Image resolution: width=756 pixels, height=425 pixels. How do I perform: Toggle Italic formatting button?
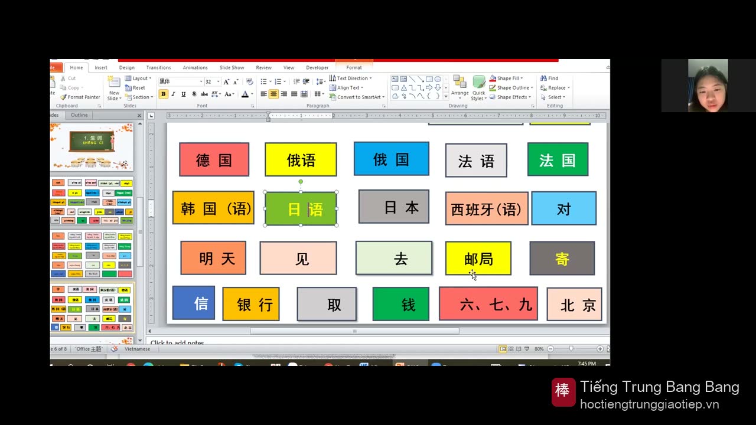point(174,94)
